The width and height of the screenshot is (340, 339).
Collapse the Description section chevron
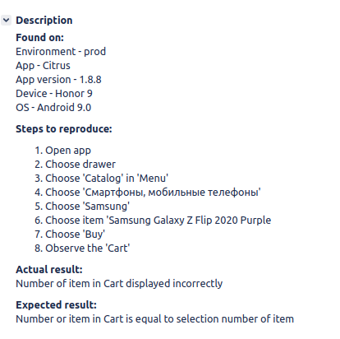coord(6,21)
